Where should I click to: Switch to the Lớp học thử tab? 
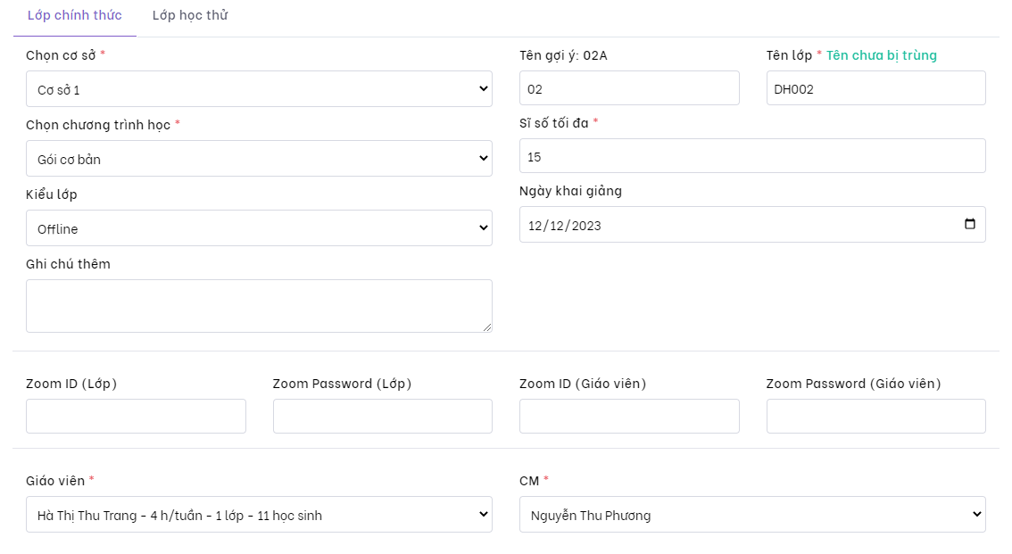click(x=190, y=16)
